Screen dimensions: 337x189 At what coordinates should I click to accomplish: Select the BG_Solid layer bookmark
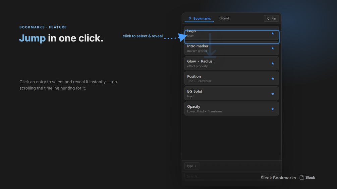pyautogui.click(x=232, y=94)
